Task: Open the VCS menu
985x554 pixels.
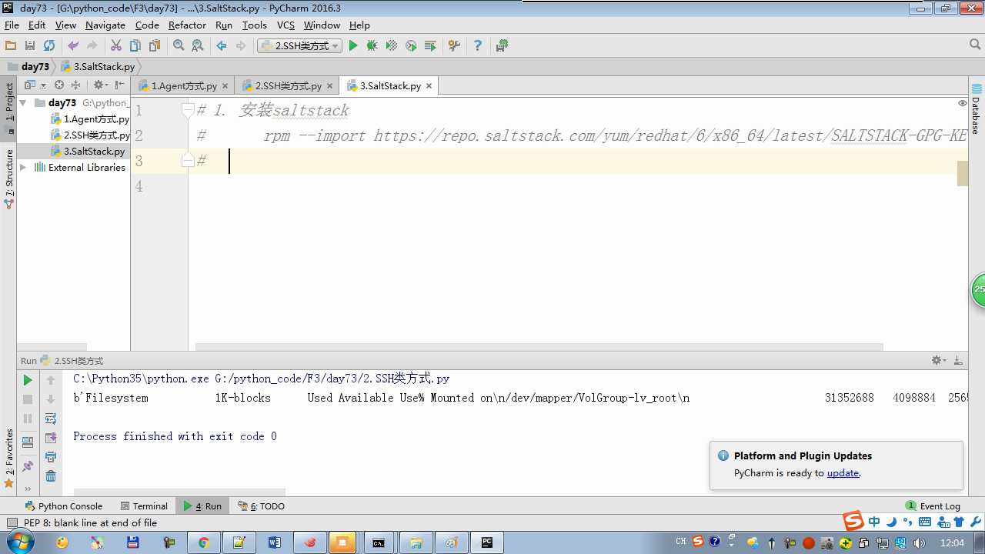Action: [285, 25]
